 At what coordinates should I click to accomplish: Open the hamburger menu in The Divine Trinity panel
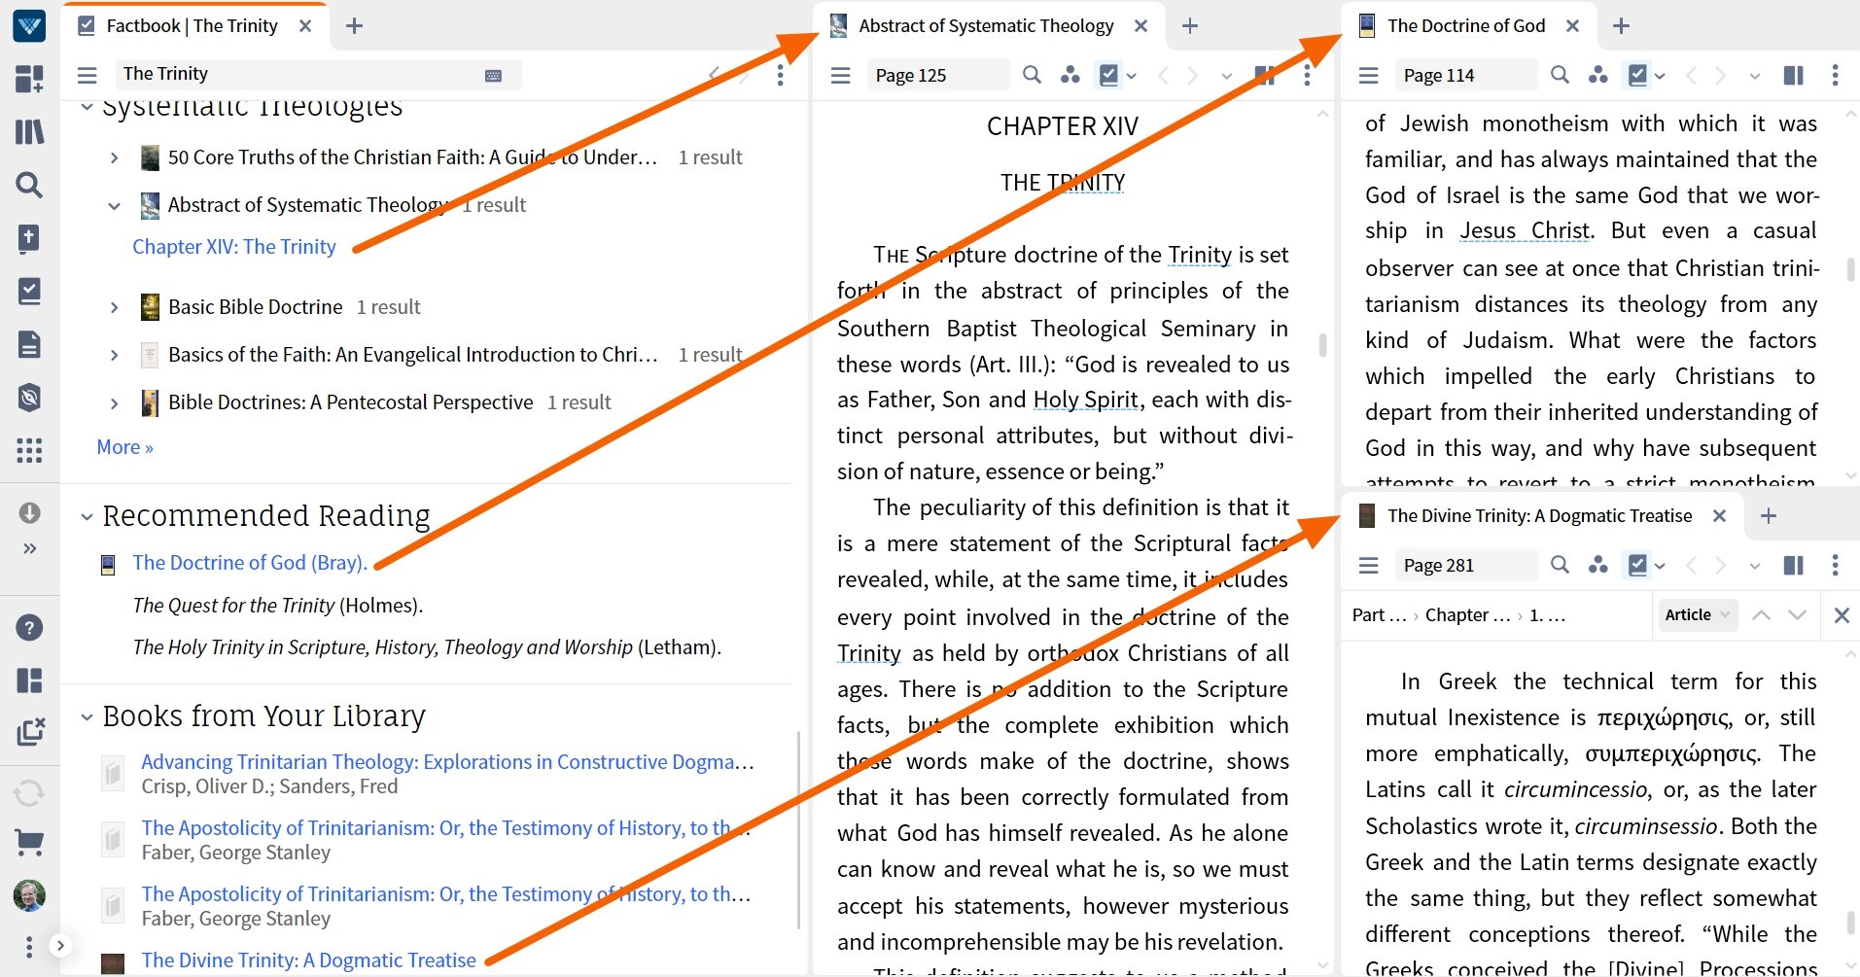(1369, 565)
